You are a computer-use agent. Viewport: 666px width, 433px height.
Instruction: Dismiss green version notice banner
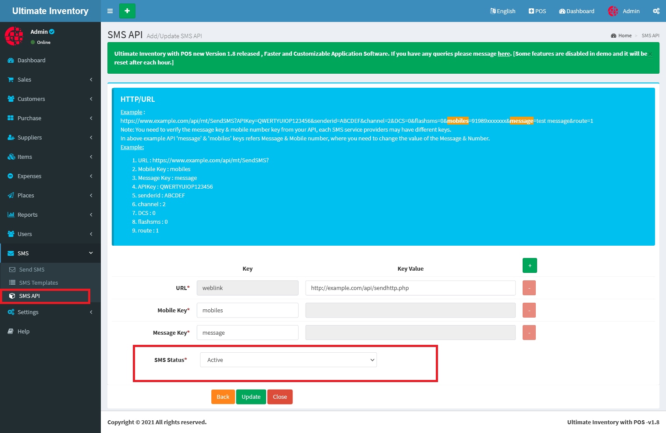coord(650,54)
